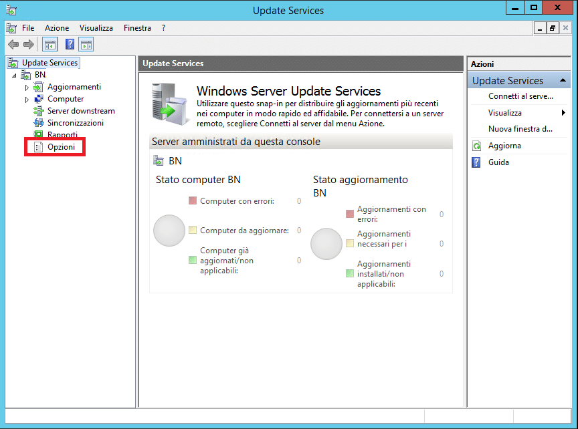Click the Aggiorna refresh icon in Azioni
The height and width of the screenshot is (429, 578).
[476, 146]
